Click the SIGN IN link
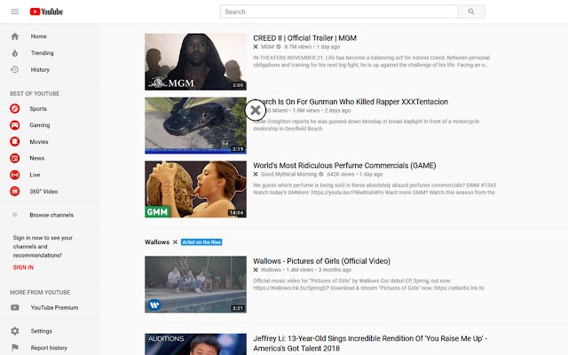Viewport: 568px width, 355px height. click(23, 267)
